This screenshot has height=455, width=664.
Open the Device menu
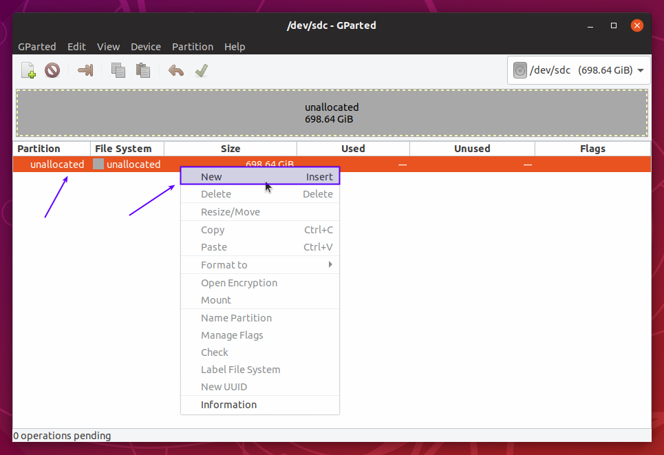[145, 47]
